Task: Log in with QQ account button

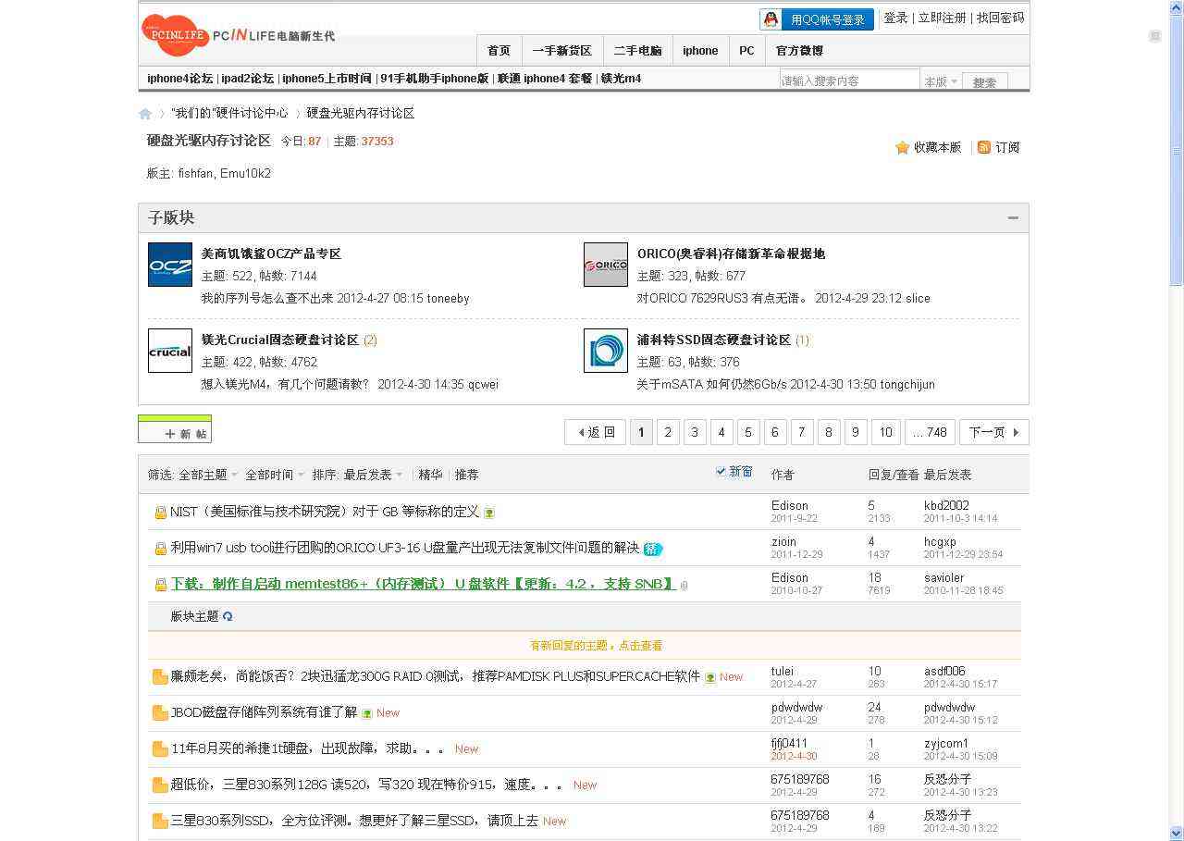Action: click(x=816, y=19)
